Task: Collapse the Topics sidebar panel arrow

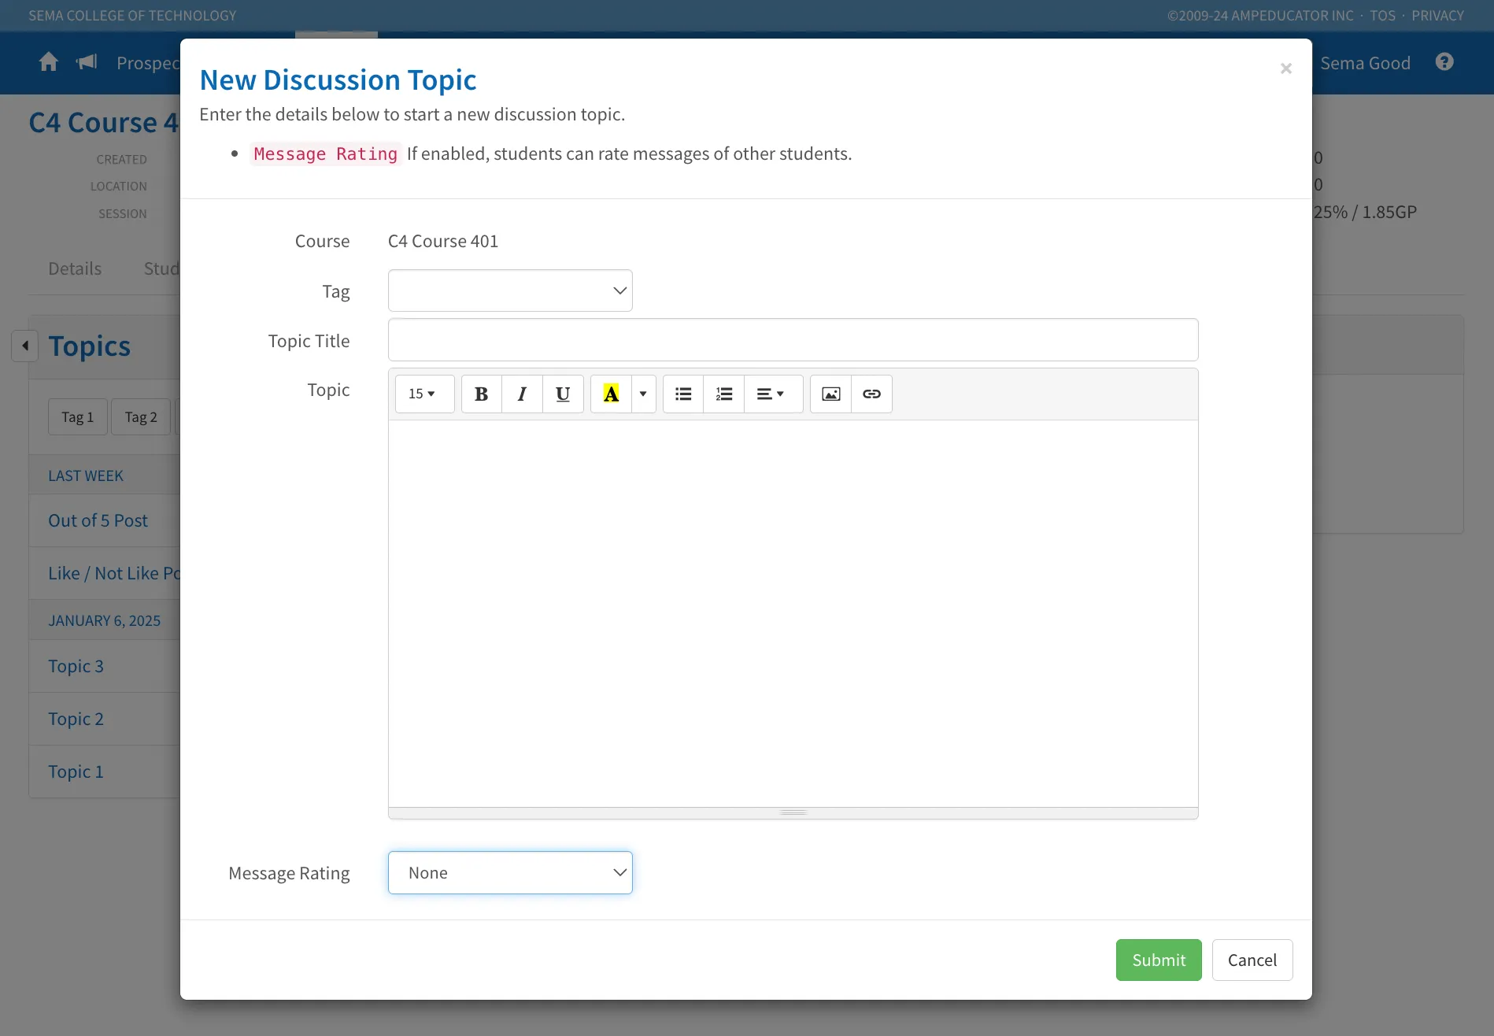Action: (25, 346)
